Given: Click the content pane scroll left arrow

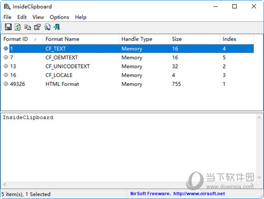Looking at the screenshot, I should coord(5,185).
